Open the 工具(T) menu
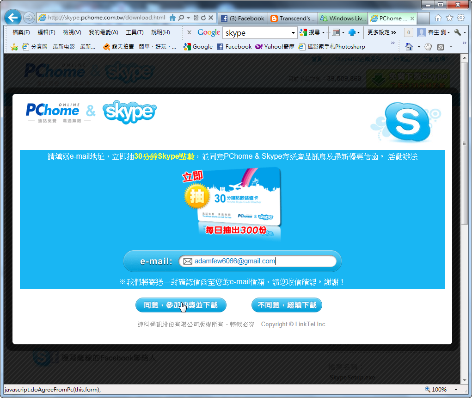The width and height of the screenshot is (472, 398). (x=135, y=32)
